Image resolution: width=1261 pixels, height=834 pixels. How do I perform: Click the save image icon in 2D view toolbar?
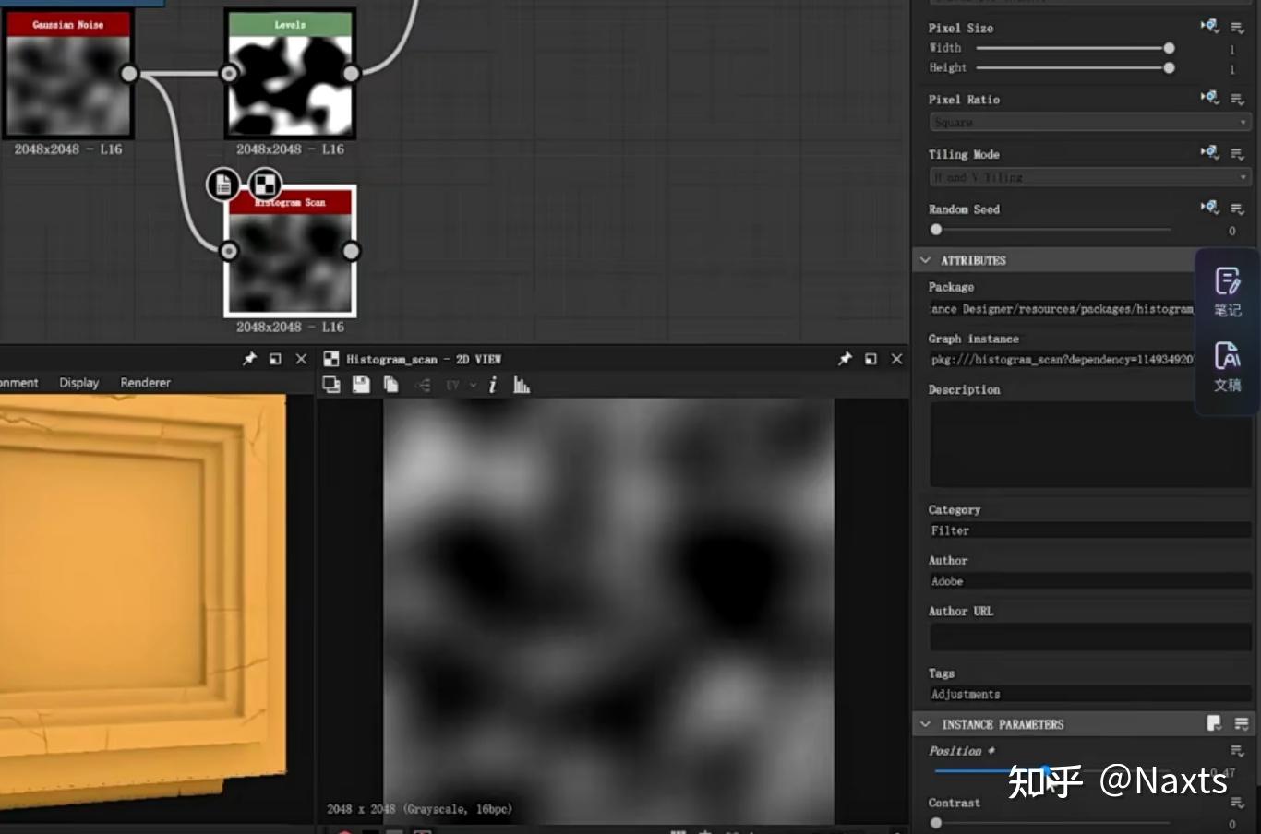[x=361, y=385]
